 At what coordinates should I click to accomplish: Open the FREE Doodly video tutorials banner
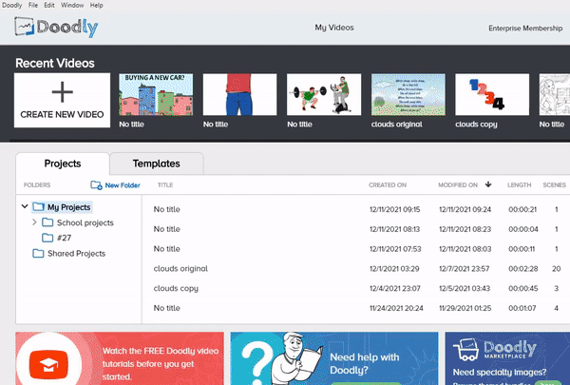click(x=120, y=358)
